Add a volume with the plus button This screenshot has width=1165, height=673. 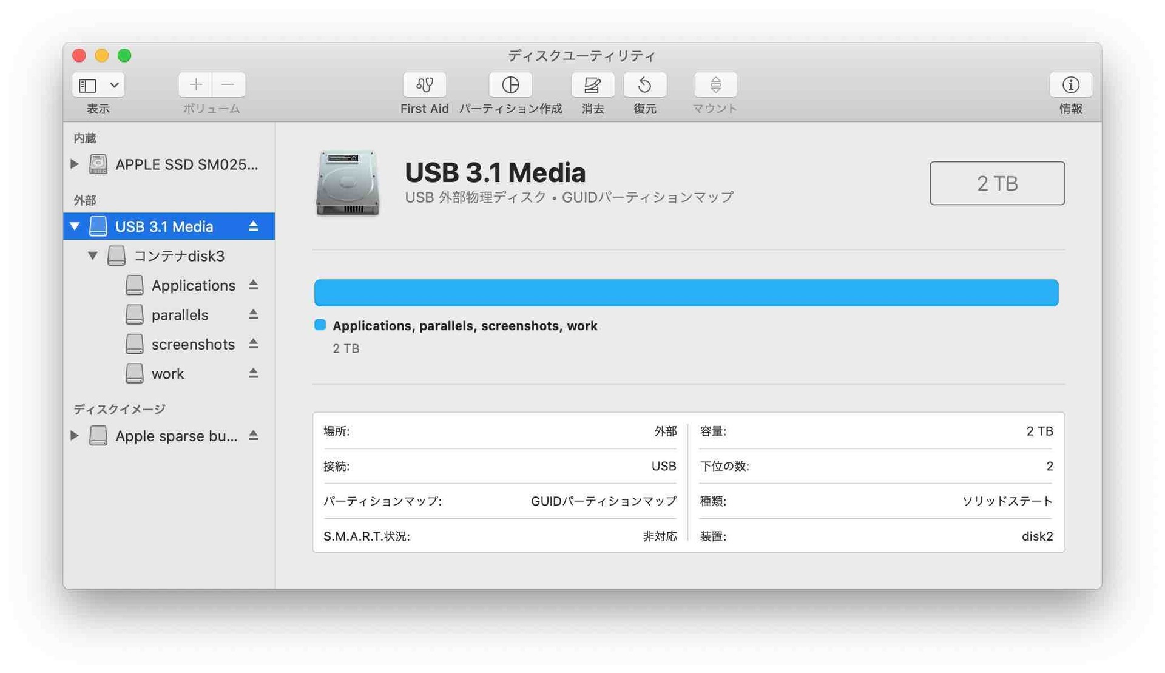coord(195,85)
